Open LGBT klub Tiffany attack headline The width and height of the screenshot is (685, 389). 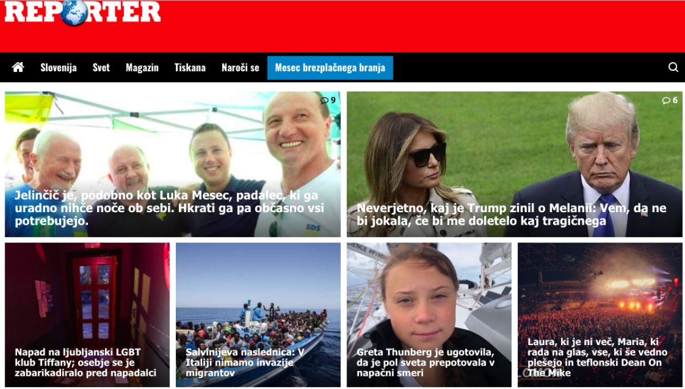[x=86, y=363]
